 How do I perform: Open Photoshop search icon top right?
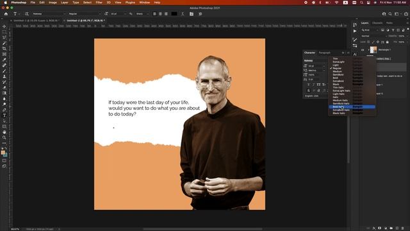pos(390,14)
